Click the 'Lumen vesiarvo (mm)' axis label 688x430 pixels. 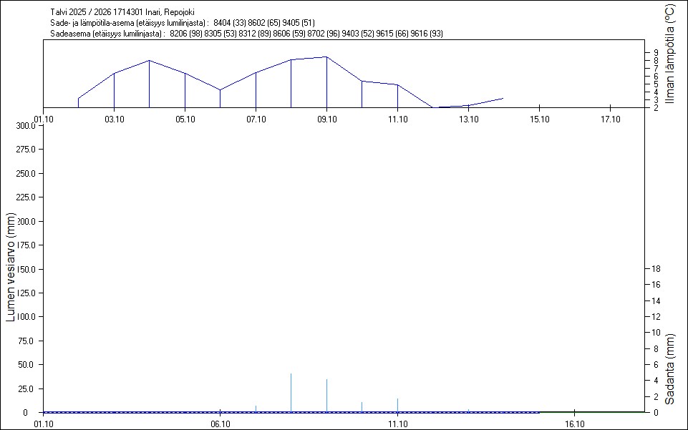point(10,266)
